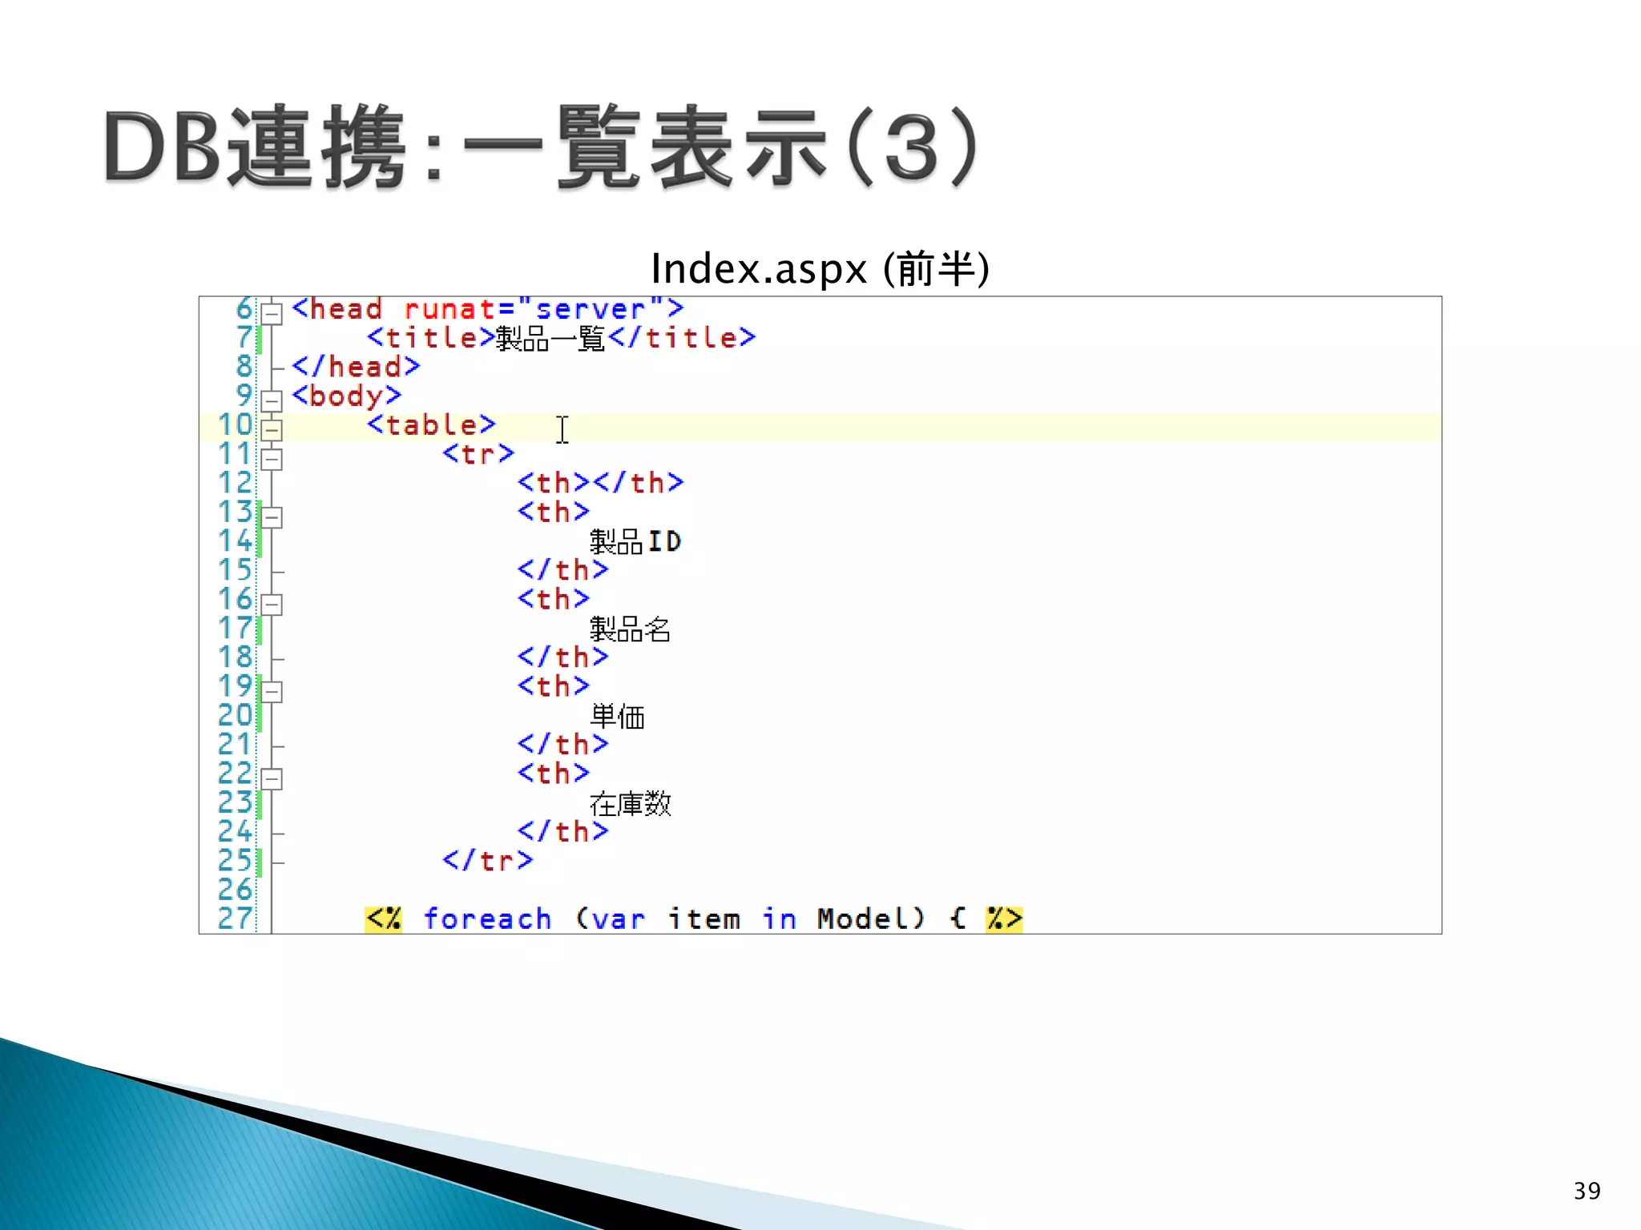Click the 単価 header text
1641x1230 pixels.
(x=617, y=717)
